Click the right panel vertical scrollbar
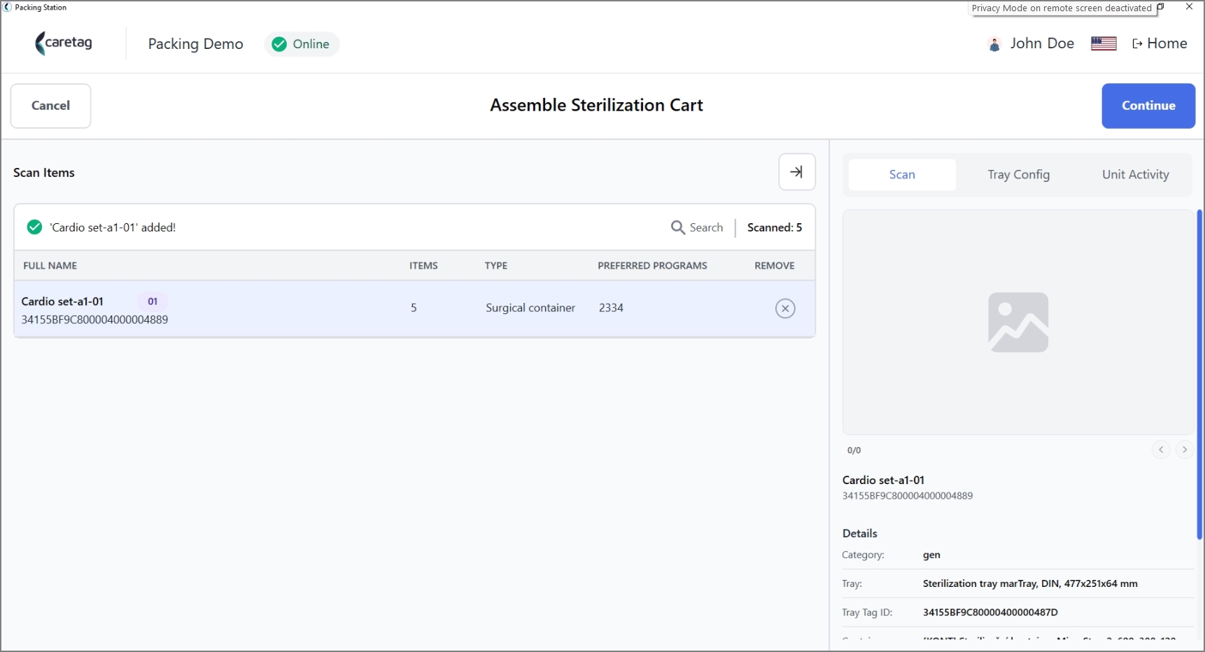The height and width of the screenshot is (652, 1205). click(x=1199, y=374)
